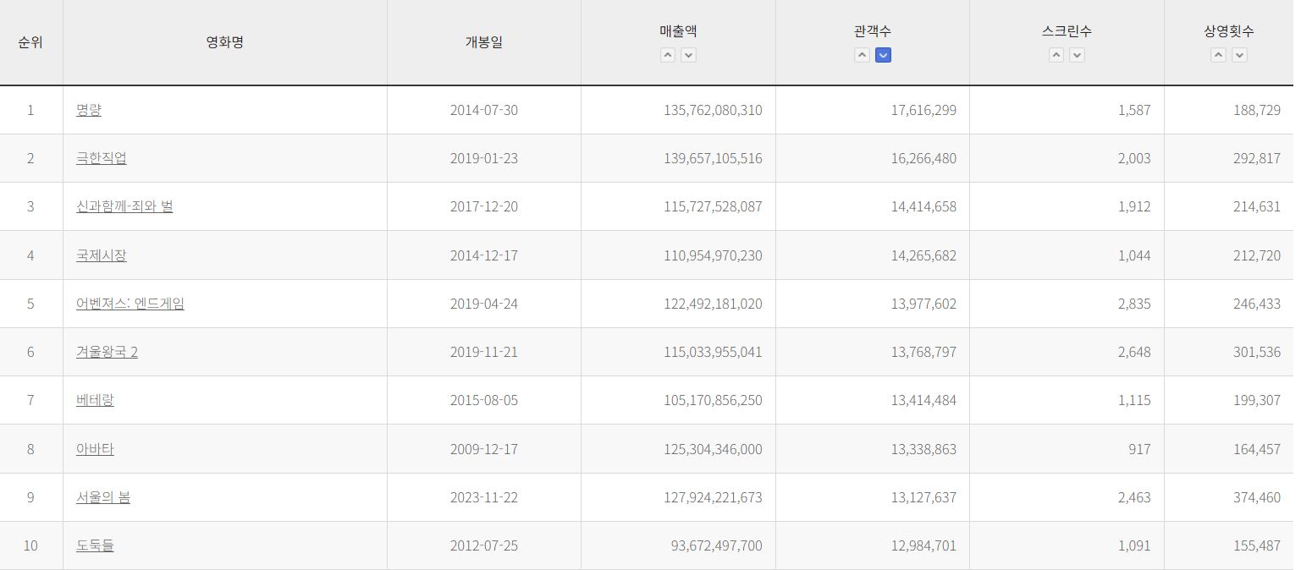Select screen count 2,835
Viewport: 1301px width, 570px height.
1134,304
